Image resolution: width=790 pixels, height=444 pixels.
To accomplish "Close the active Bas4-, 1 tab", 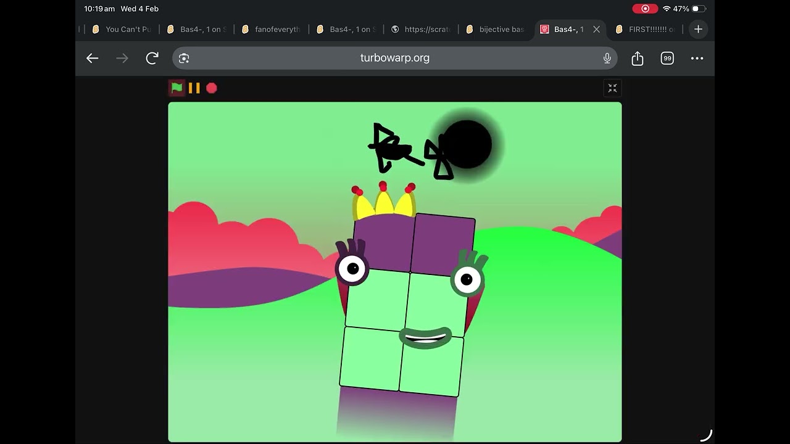I will (596, 29).
